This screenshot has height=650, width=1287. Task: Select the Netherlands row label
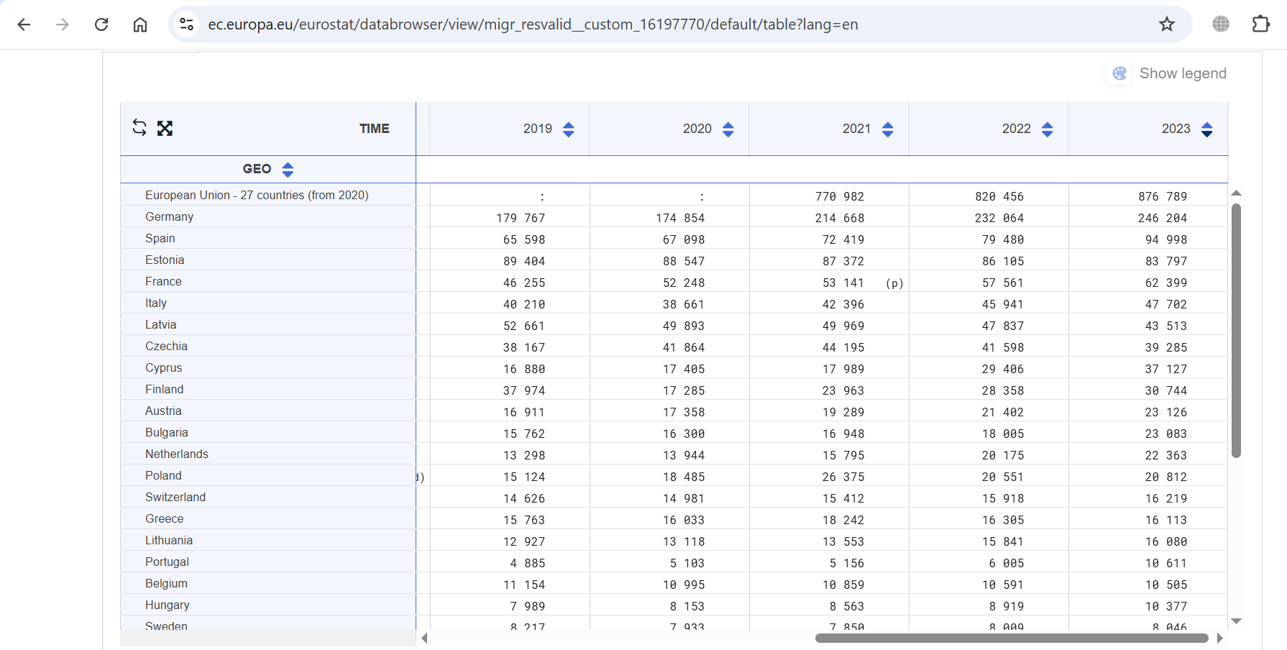[x=177, y=454]
